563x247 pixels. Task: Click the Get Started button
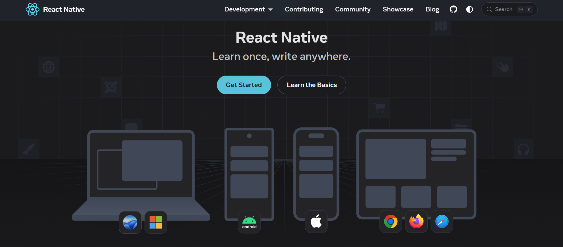[x=244, y=85]
